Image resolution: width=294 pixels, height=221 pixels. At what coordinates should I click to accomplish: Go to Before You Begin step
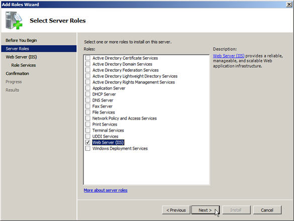tap(21, 40)
